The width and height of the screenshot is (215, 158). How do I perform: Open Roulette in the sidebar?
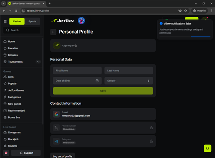[x=12, y=146]
